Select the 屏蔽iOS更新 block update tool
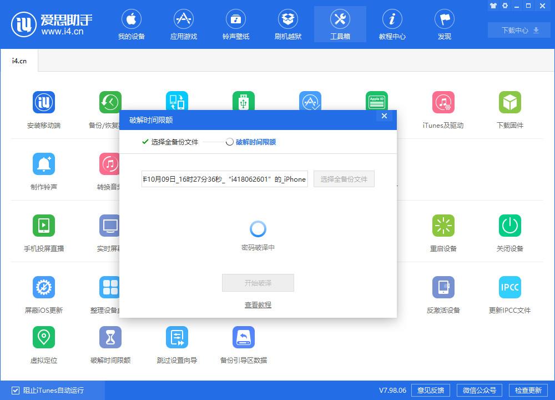 44,293
